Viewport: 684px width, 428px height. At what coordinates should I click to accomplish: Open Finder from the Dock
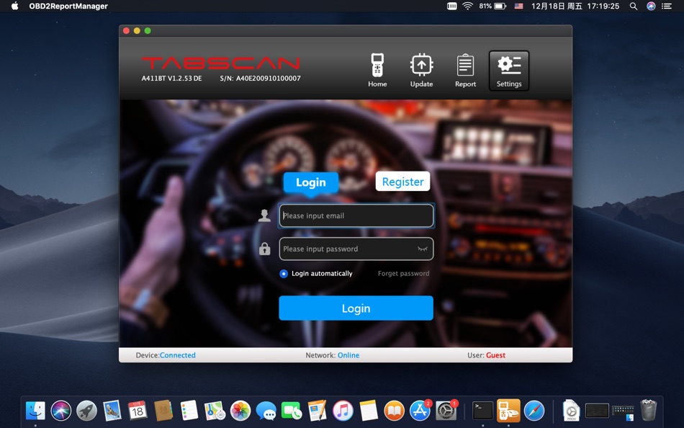[35, 411]
